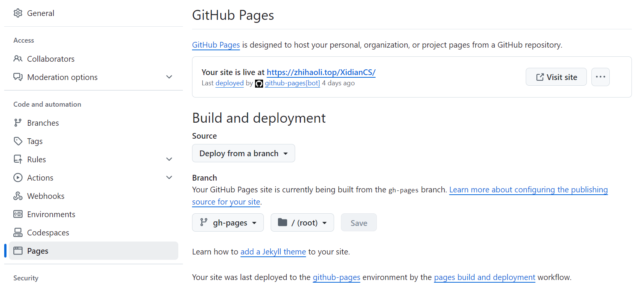Screen dimensions: 638x288
Task: Open General settings page
Action: [x=94, y=13]
